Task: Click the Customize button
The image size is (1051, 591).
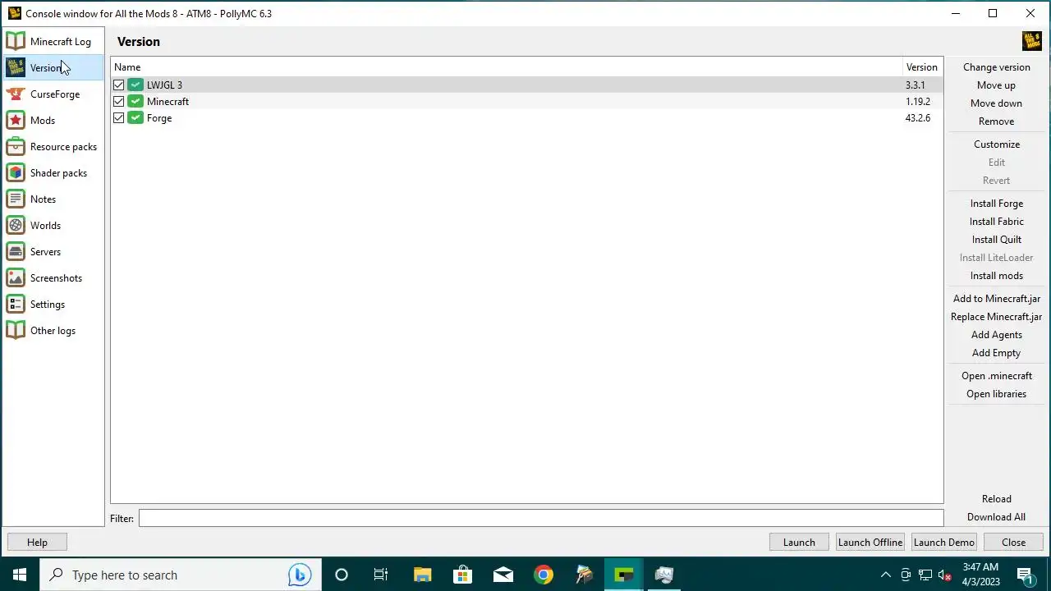Action: [x=996, y=144]
